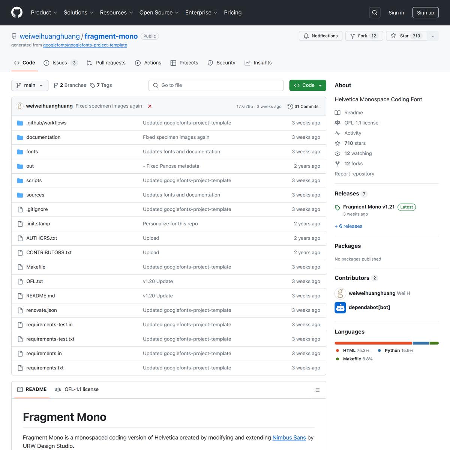The height and width of the screenshot is (450, 450).
Task: Click the orange HTML language bar segment
Action: click(x=373, y=343)
